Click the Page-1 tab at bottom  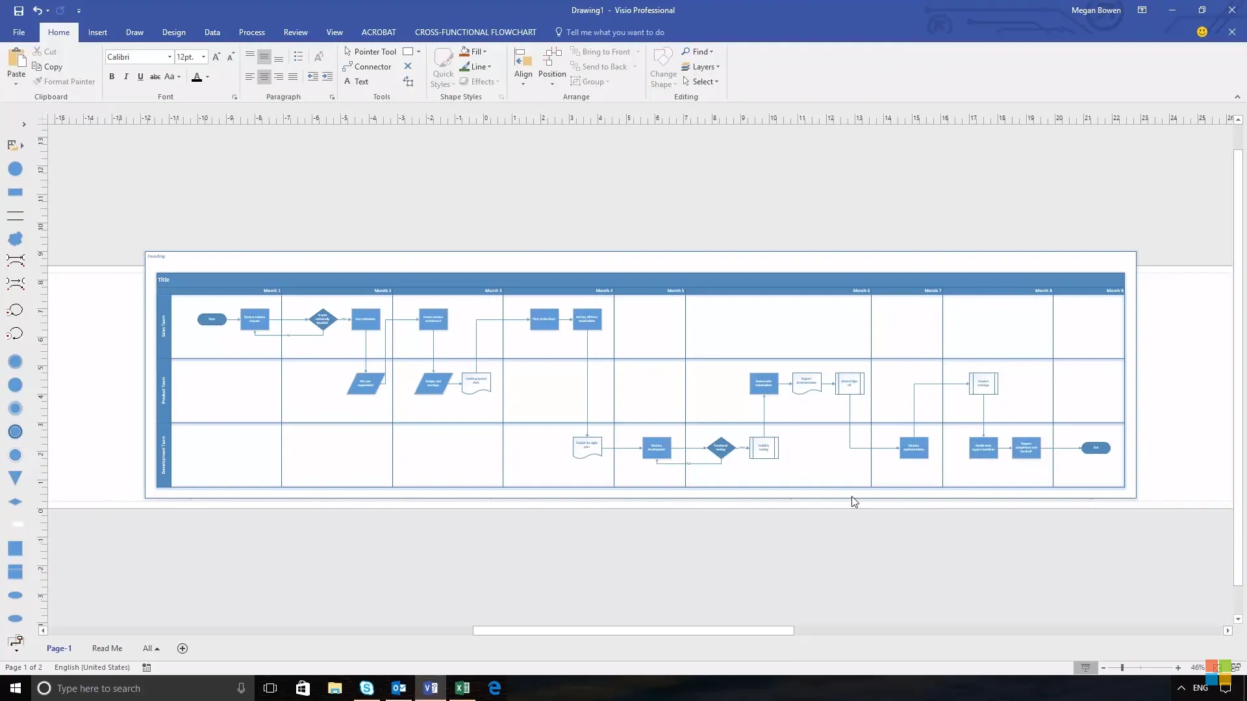coord(59,648)
